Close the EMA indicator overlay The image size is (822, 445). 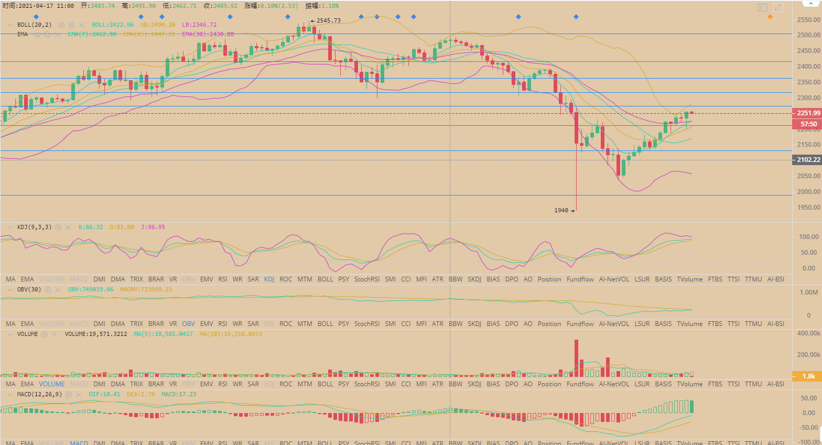[57, 34]
